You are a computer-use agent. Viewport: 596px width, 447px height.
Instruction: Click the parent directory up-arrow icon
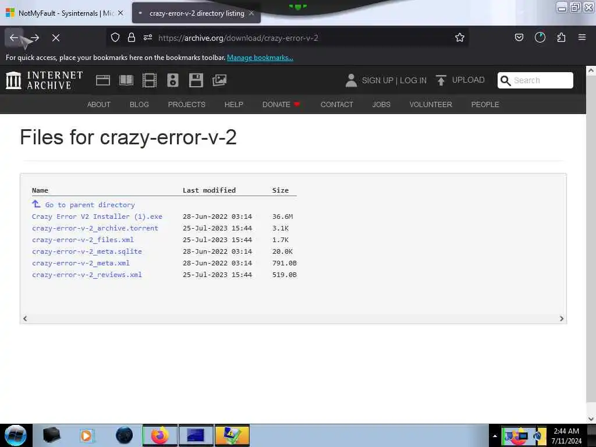pos(36,204)
